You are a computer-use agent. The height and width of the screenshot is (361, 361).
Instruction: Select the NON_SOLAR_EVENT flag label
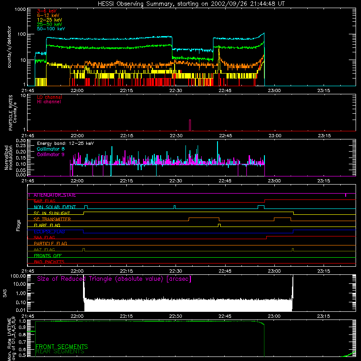tap(55, 207)
